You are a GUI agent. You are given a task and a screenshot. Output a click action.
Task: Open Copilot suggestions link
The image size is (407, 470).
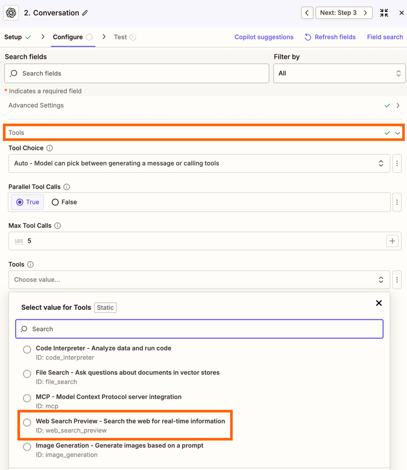pyautogui.click(x=264, y=37)
